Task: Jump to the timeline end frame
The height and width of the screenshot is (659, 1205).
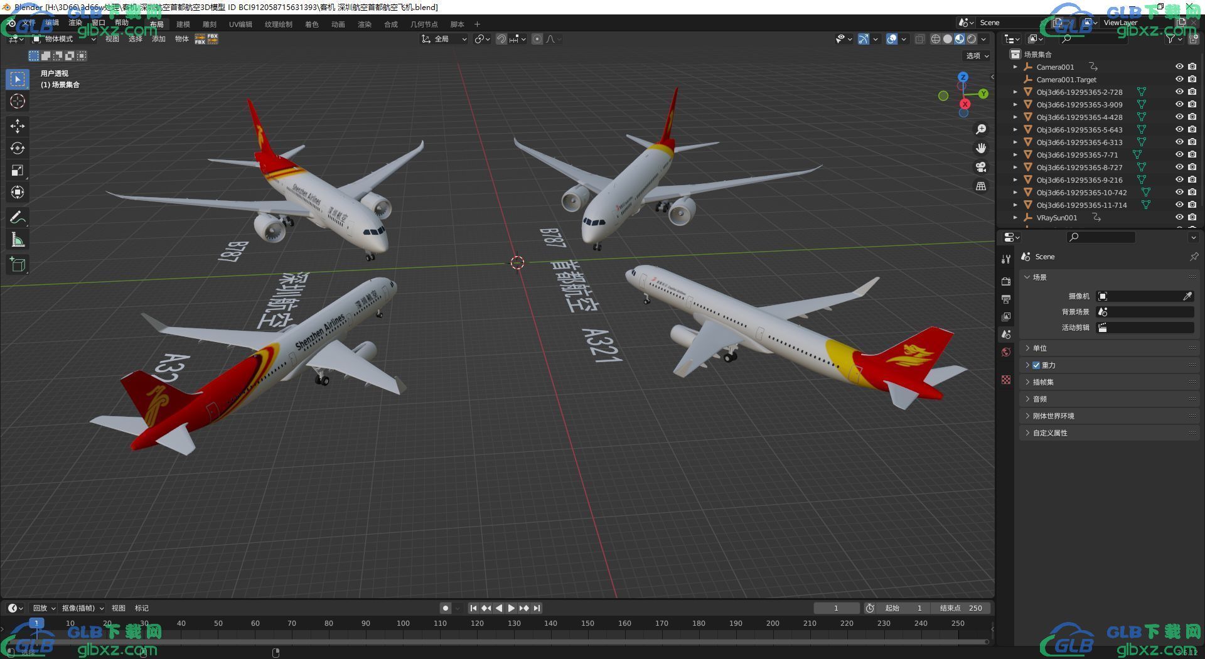Action: pyautogui.click(x=537, y=608)
